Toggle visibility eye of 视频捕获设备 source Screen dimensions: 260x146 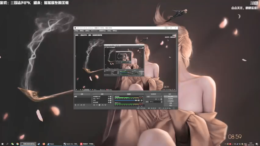coord(109,96)
